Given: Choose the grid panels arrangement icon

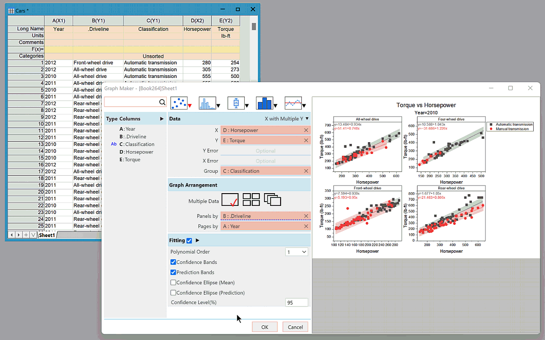Looking at the screenshot, I should coord(251,199).
